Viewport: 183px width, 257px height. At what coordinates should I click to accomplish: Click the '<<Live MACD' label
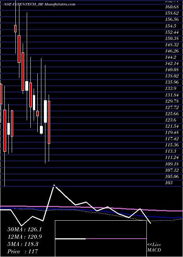[x=154, y=247]
